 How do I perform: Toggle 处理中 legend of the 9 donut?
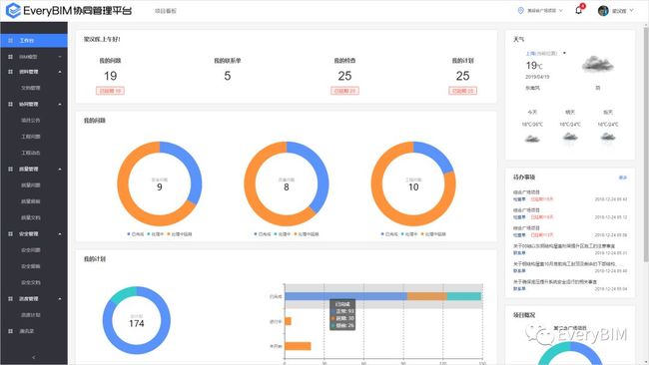click(x=156, y=234)
